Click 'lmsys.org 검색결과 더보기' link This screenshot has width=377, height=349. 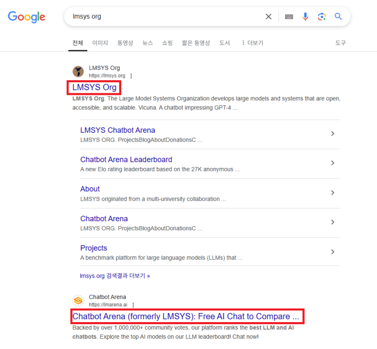[115, 276]
